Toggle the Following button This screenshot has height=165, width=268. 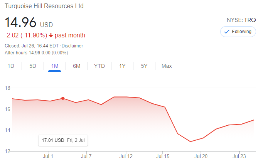click(x=238, y=32)
